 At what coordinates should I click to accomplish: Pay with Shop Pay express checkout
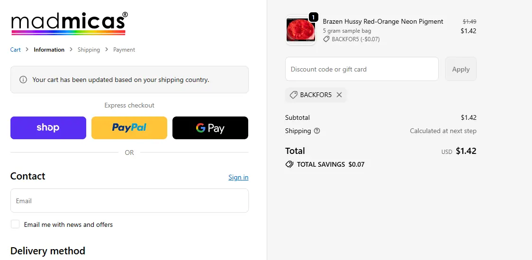coord(48,128)
